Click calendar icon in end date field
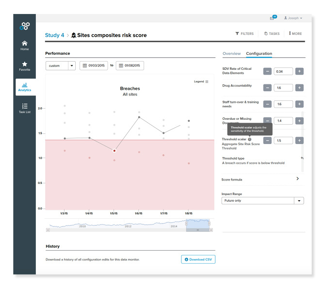 coord(121,65)
